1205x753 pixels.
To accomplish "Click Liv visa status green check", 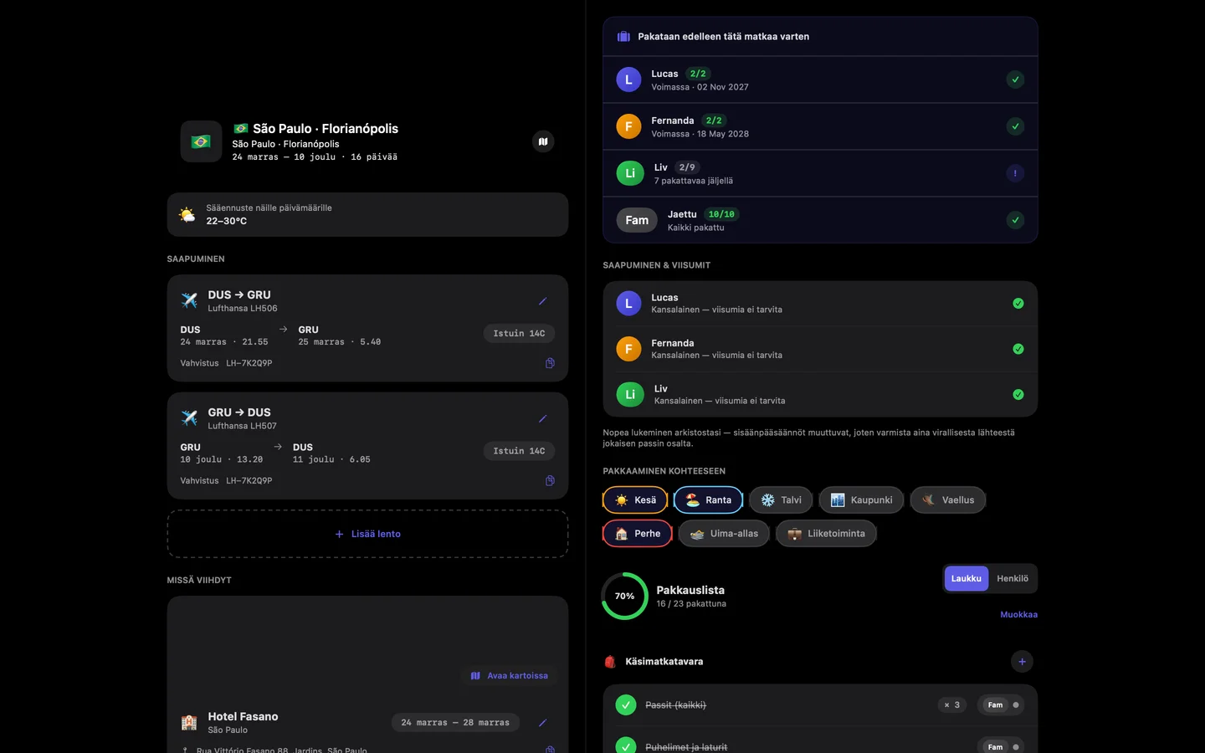I will [x=1018, y=394].
